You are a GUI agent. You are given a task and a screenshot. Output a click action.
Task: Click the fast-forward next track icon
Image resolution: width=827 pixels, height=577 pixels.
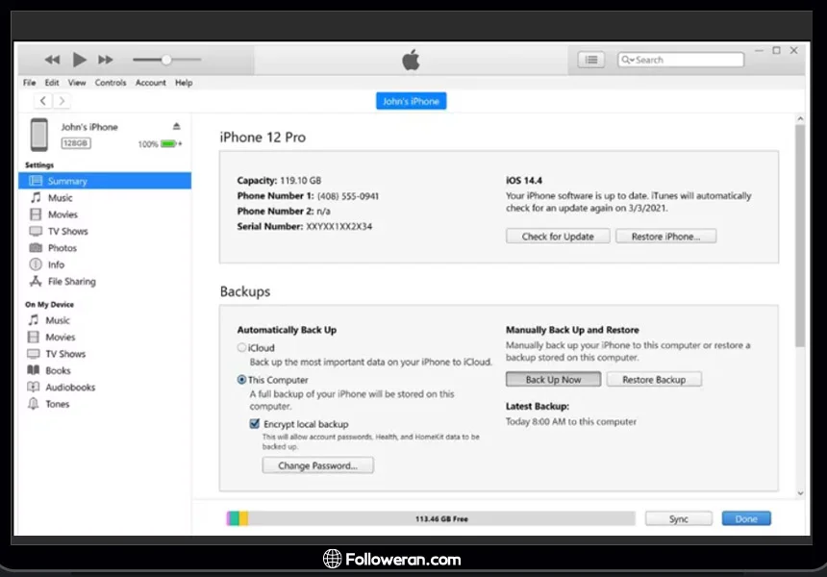(106, 60)
